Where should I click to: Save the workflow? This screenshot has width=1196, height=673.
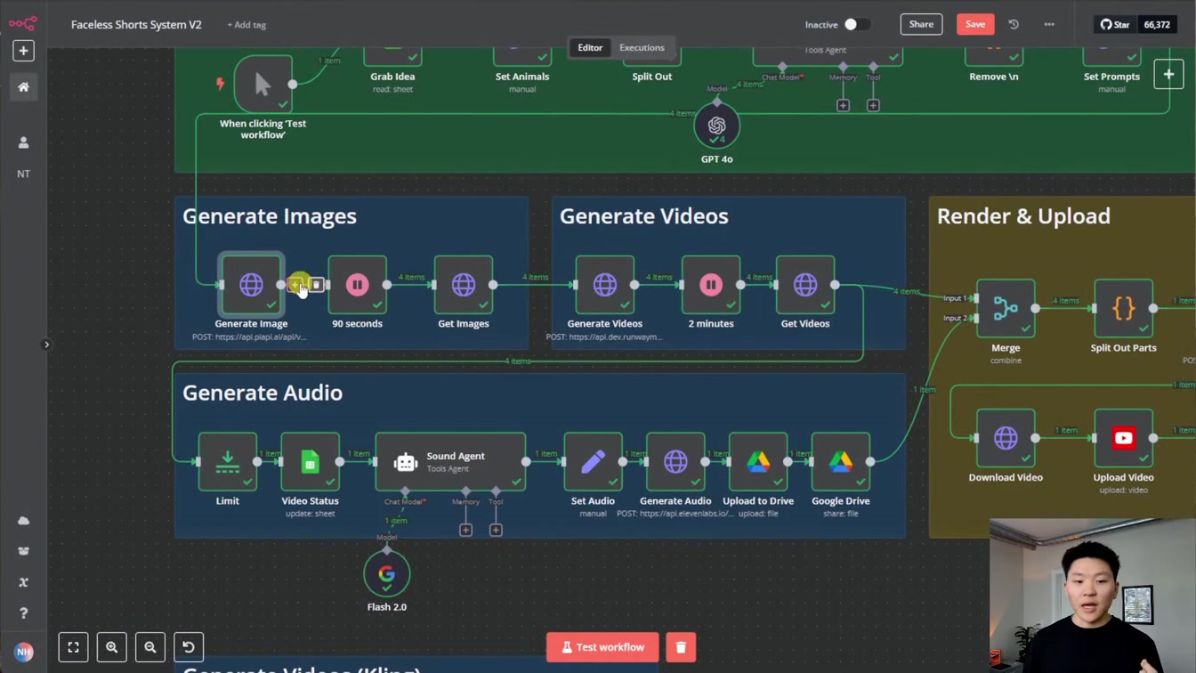click(975, 24)
